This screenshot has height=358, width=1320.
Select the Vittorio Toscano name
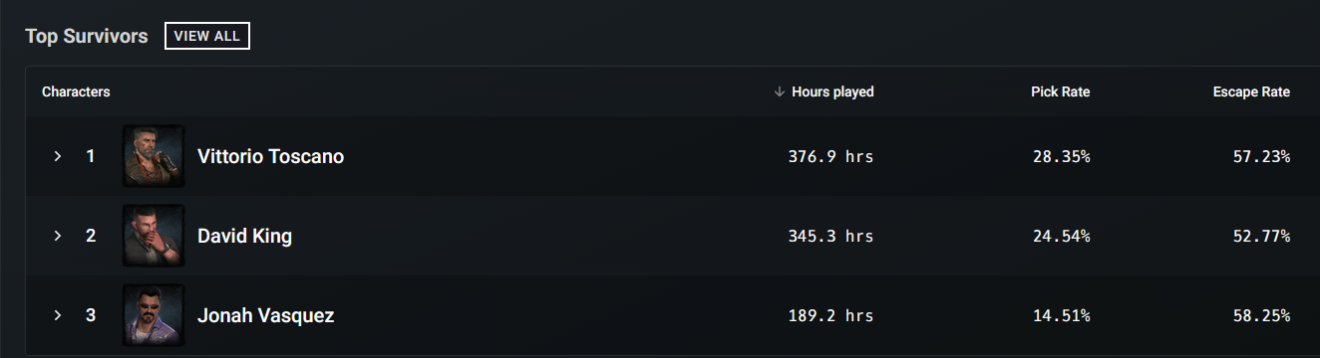(271, 156)
